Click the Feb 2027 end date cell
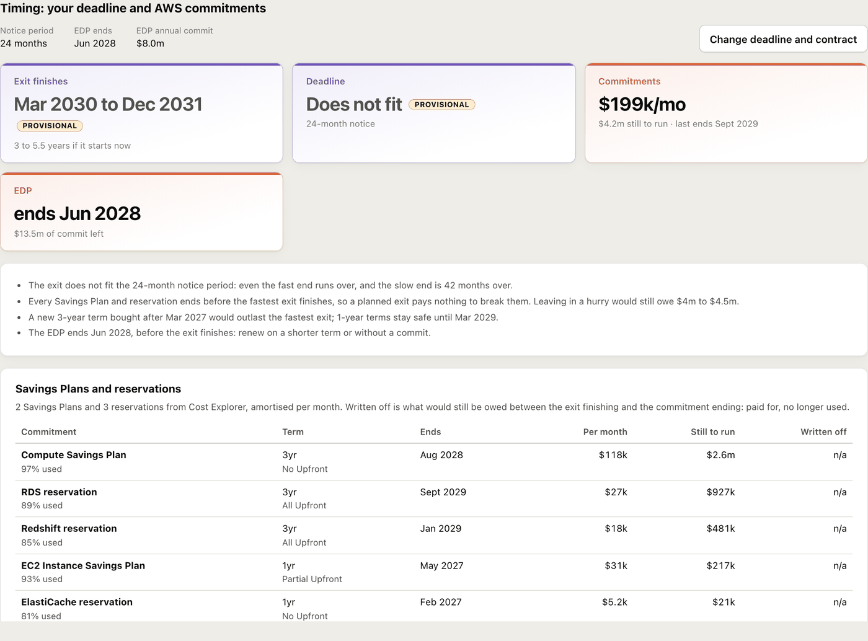Image resolution: width=868 pixels, height=641 pixels. [x=441, y=603]
